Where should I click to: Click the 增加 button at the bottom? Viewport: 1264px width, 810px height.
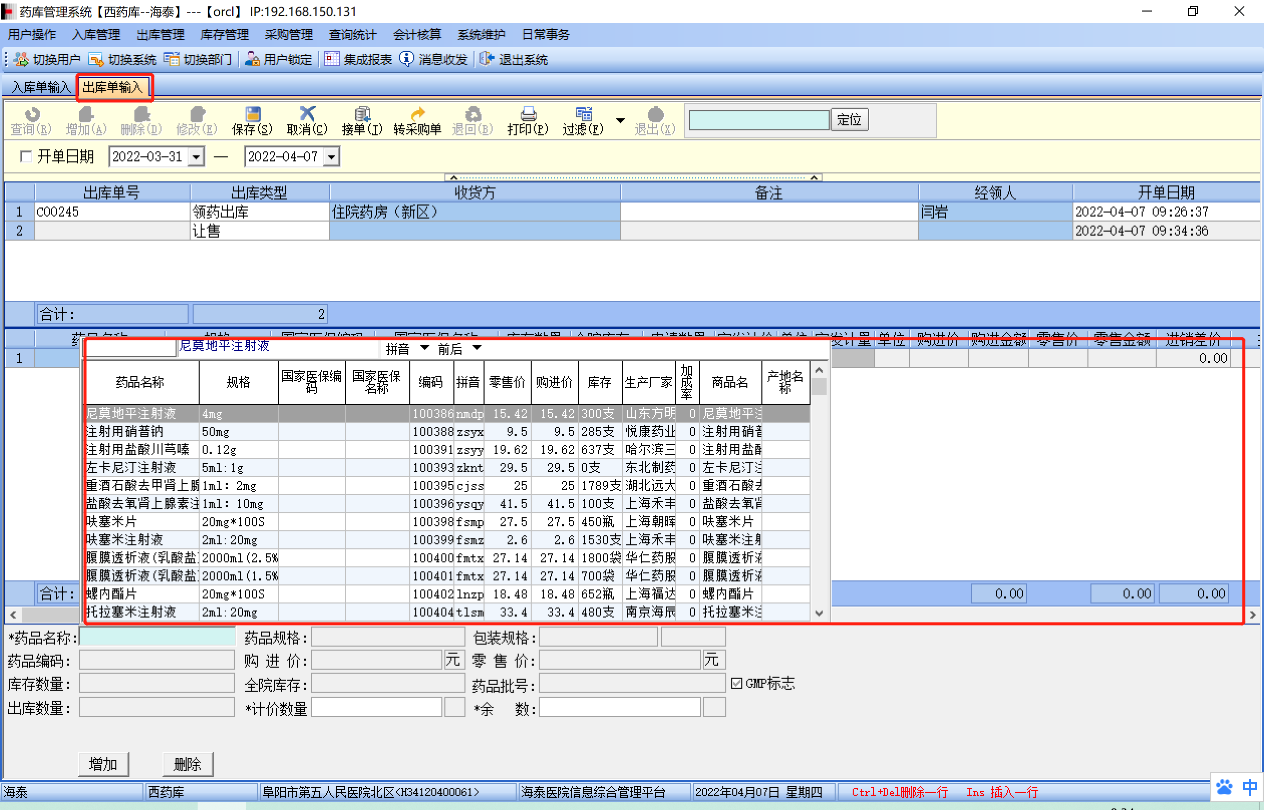point(103,763)
